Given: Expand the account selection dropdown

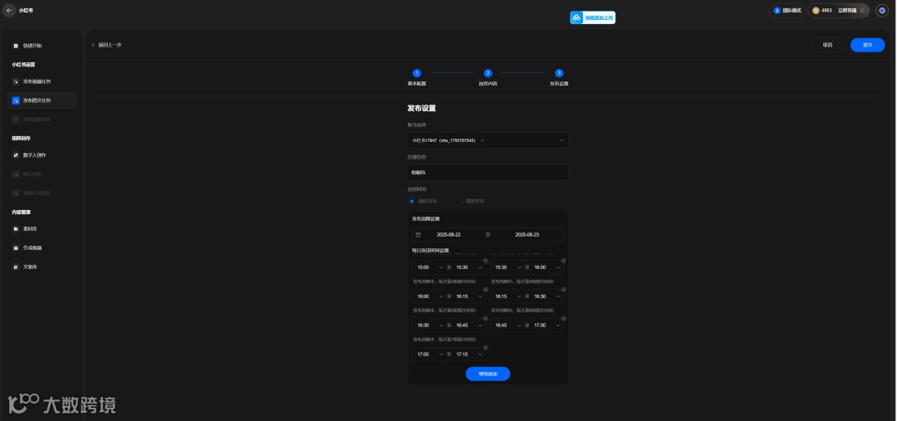Looking at the screenshot, I should click(561, 140).
